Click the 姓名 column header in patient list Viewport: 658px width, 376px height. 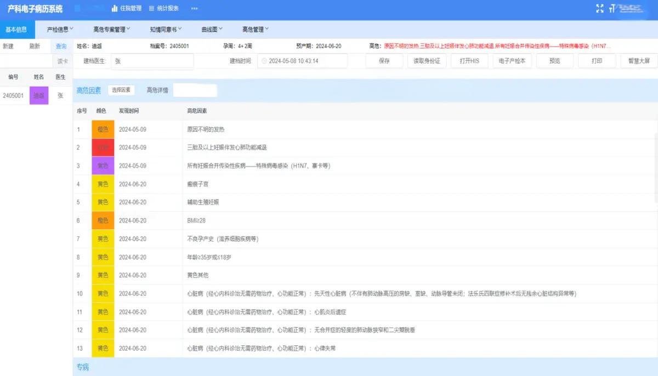pyautogui.click(x=39, y=77)
